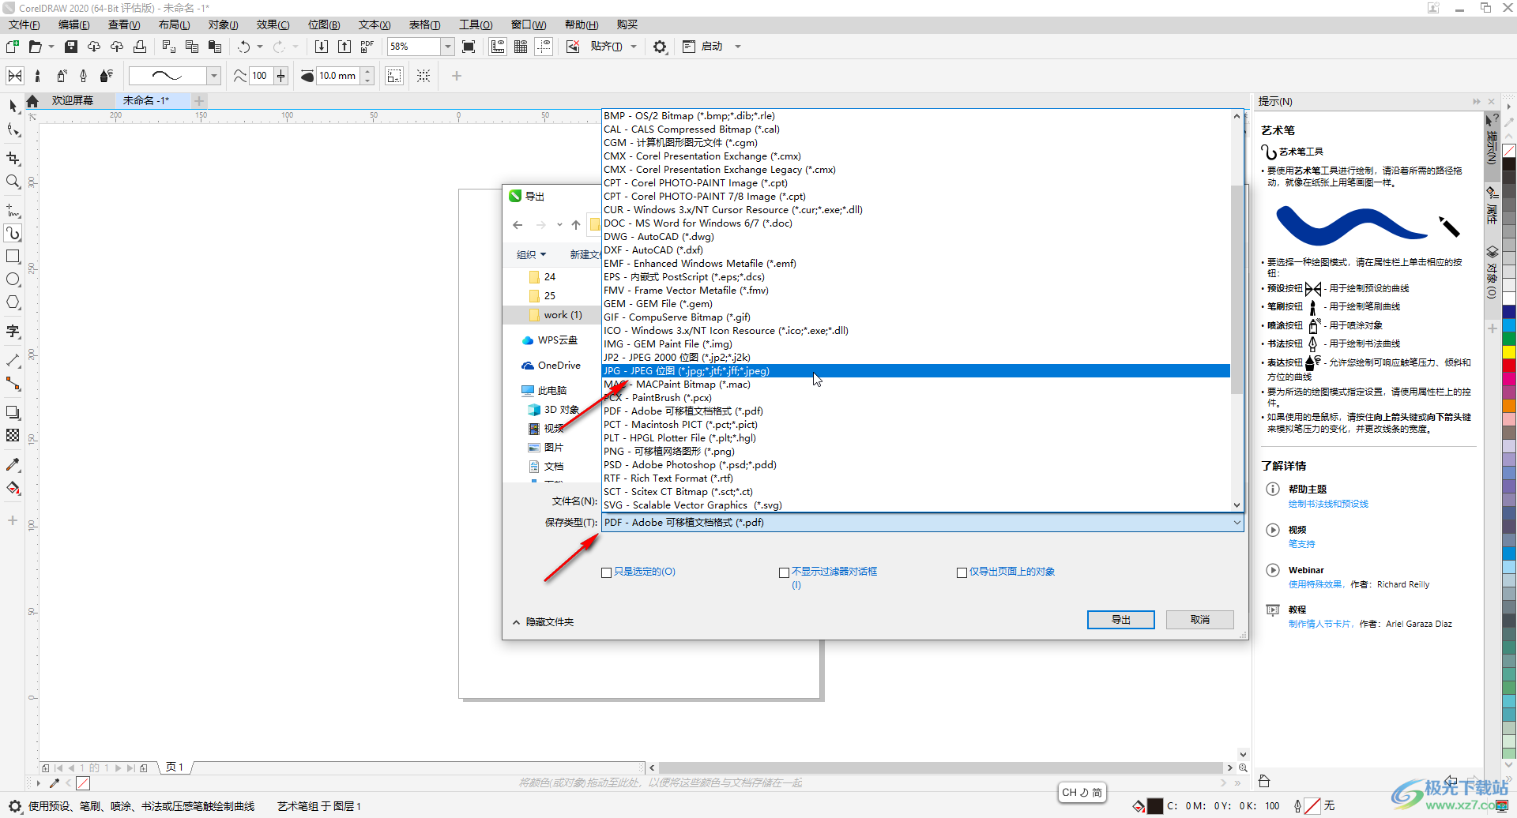
Task: Click the Print icon in toolbar
Action: [x=140, y=47]
